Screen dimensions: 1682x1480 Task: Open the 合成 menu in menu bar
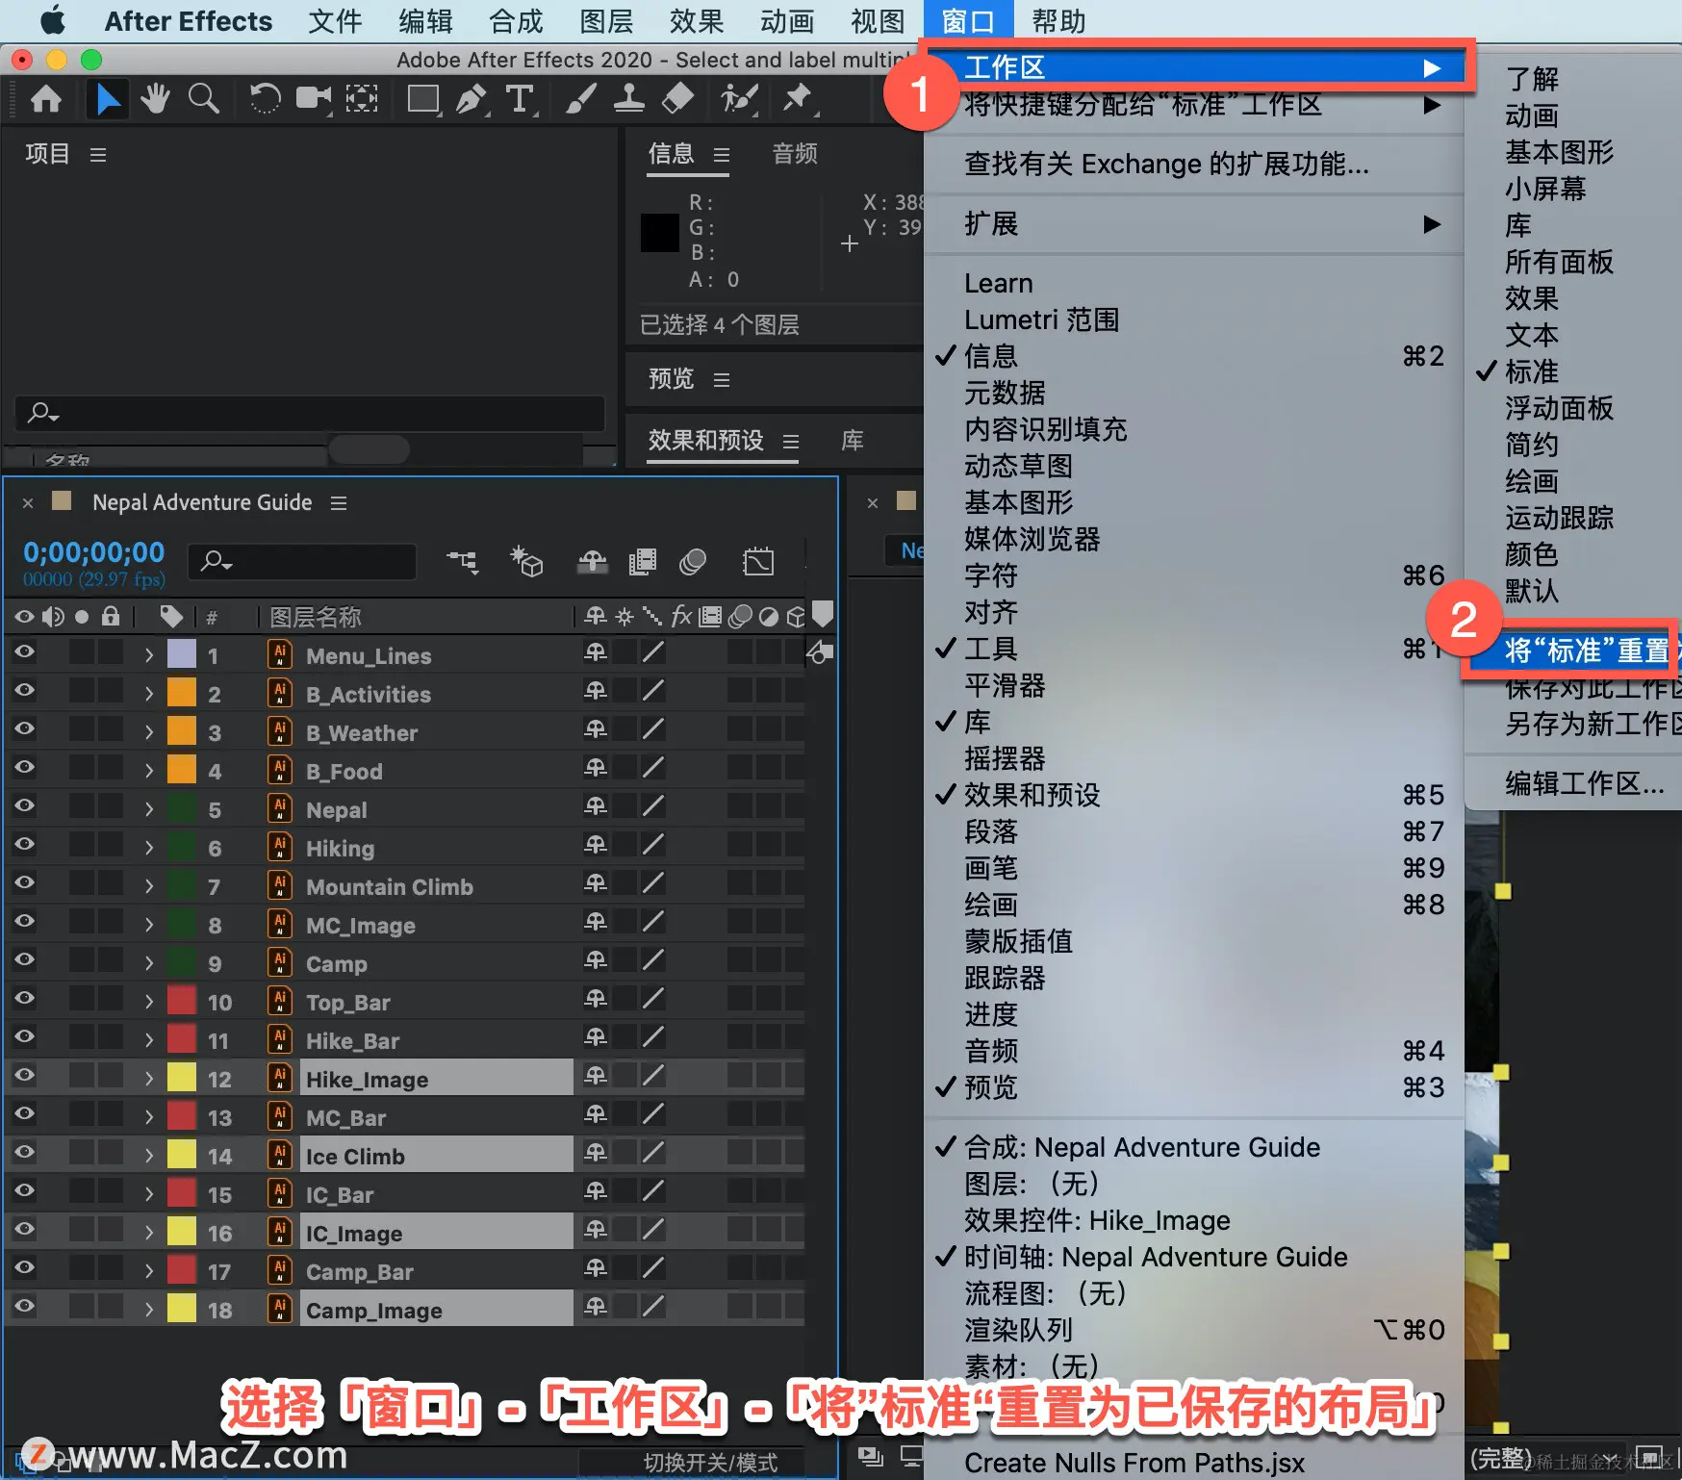pos(516,20)
